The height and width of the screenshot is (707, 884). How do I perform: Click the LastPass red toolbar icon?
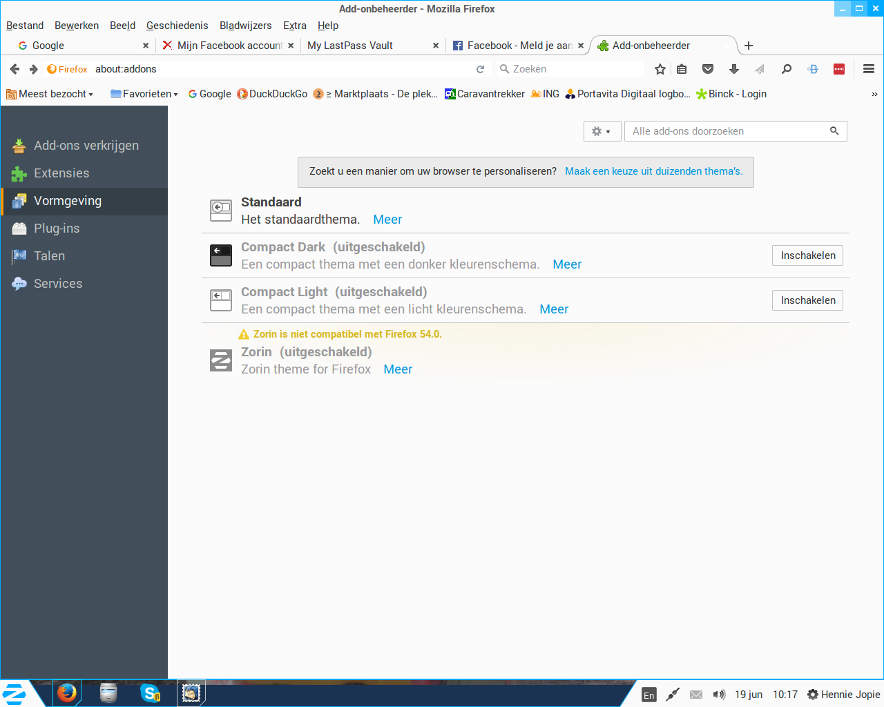point(839,69)
